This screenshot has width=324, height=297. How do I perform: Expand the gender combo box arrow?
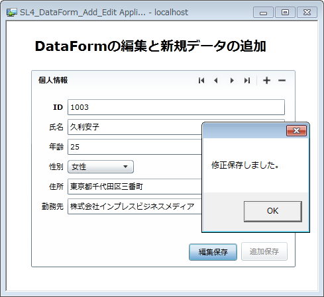coord(125,167)
